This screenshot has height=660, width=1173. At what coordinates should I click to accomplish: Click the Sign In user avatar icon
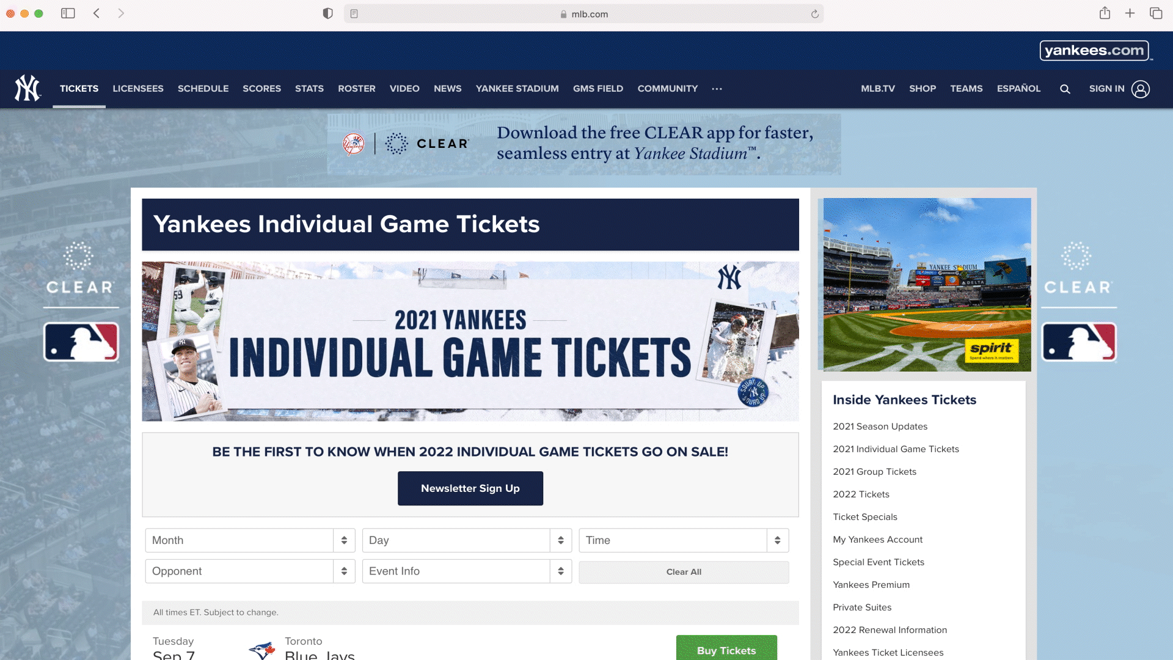[1140, 89]
